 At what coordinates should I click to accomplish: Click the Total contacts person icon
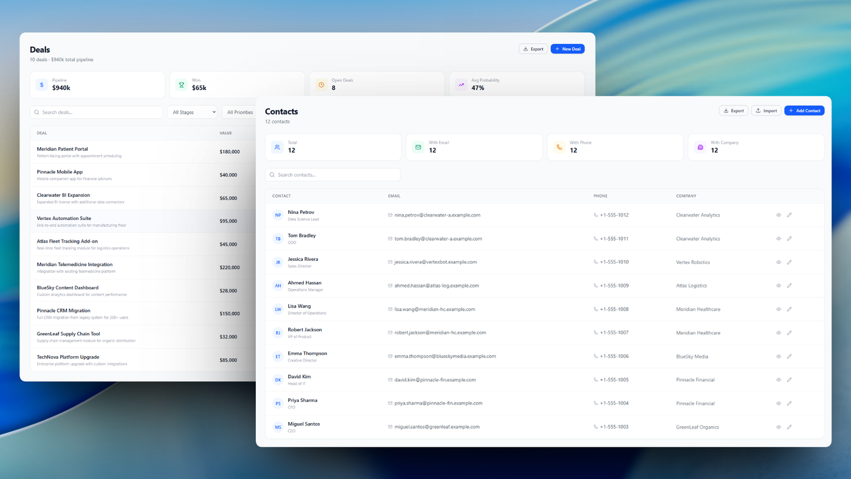(x=277, y=146)
